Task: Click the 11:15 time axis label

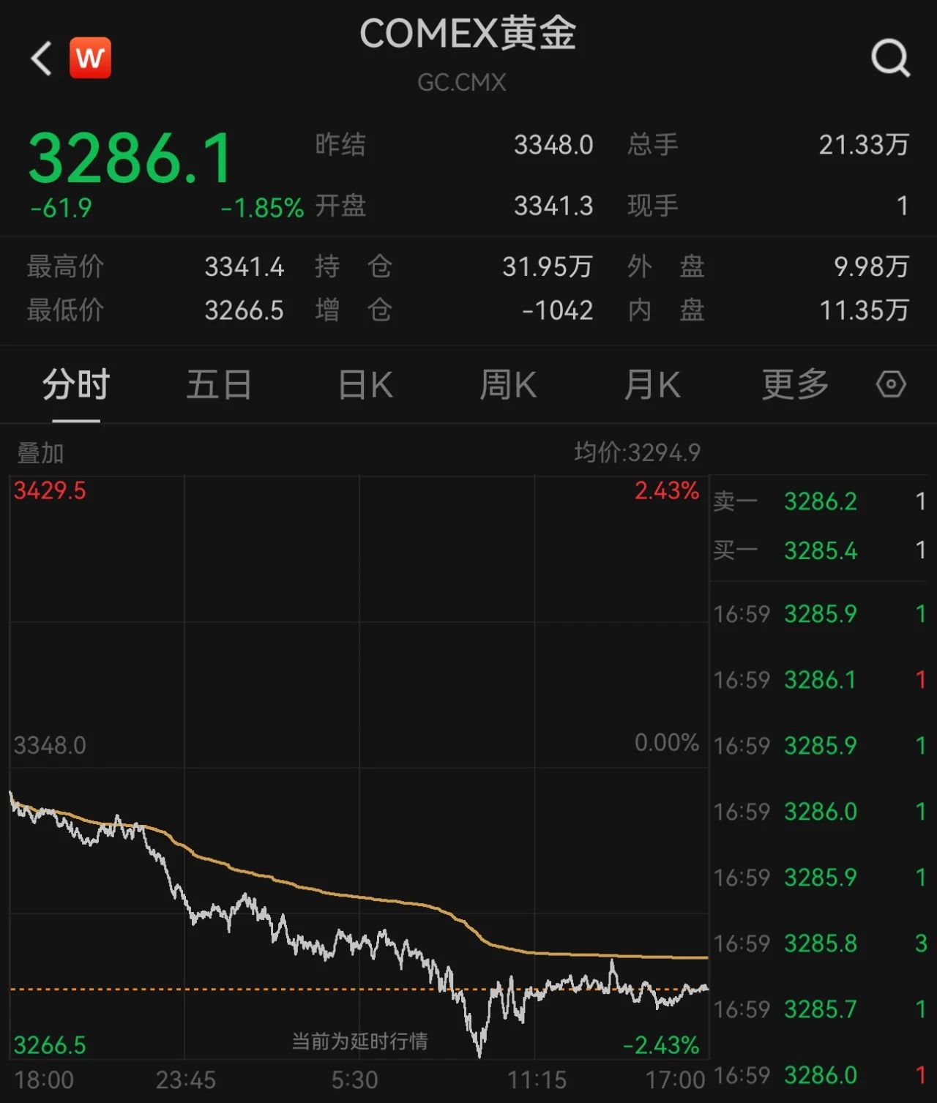Action: tap(537, 1080)
